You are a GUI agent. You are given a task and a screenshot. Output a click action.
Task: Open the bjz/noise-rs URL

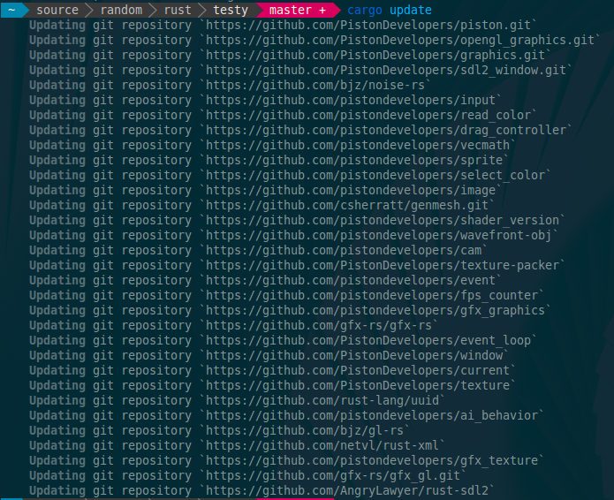pyautogui.click(x=315, y=85)
